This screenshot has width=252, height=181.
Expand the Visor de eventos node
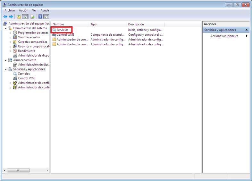click(11, 37)
